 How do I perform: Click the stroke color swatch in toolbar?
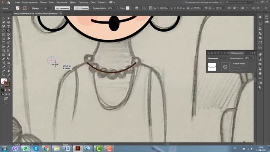coord(7,84)
